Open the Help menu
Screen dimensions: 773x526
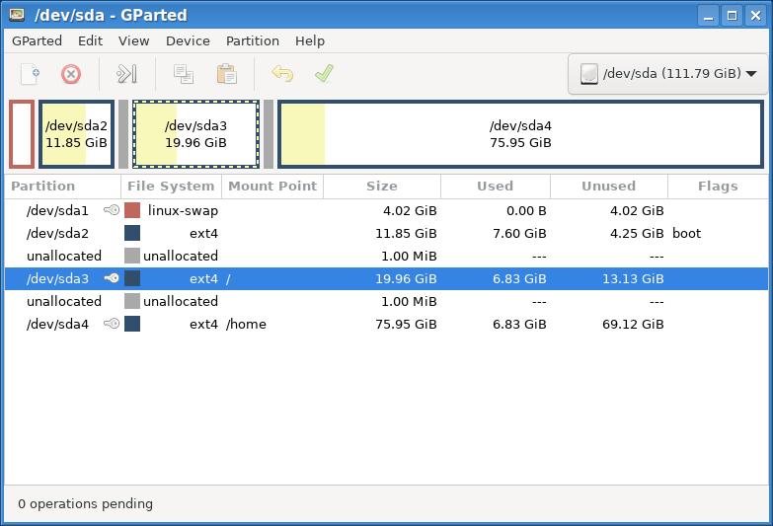coord(310,40)
